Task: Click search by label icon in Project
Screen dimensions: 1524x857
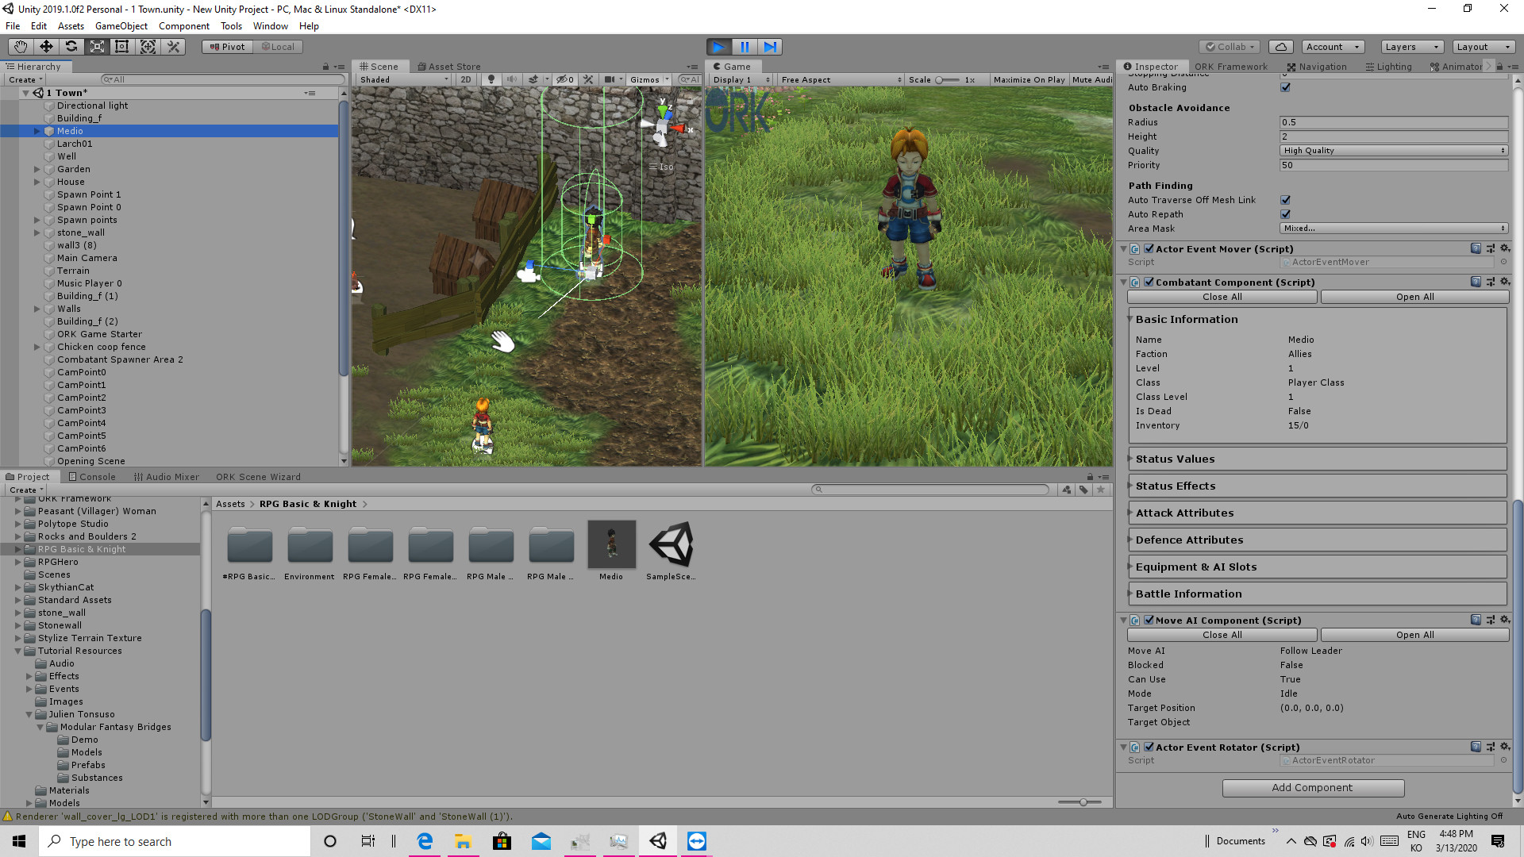Action: (x=1083, y=490)
